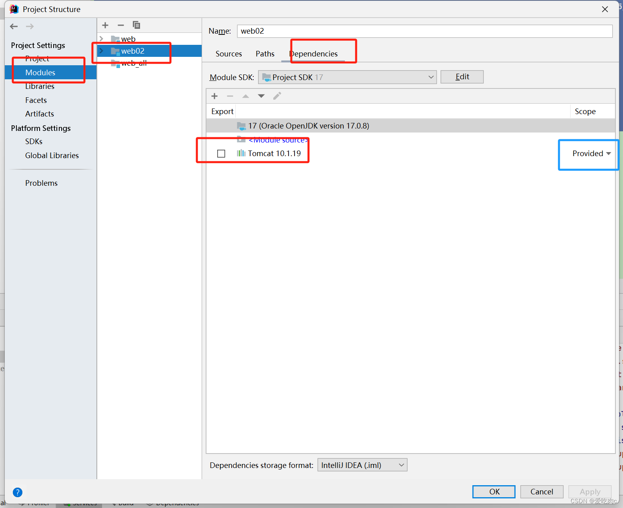Viewport: 623px width, 508px height.
Task: Go forward with the right arrow icon
Action: point(30,26)
